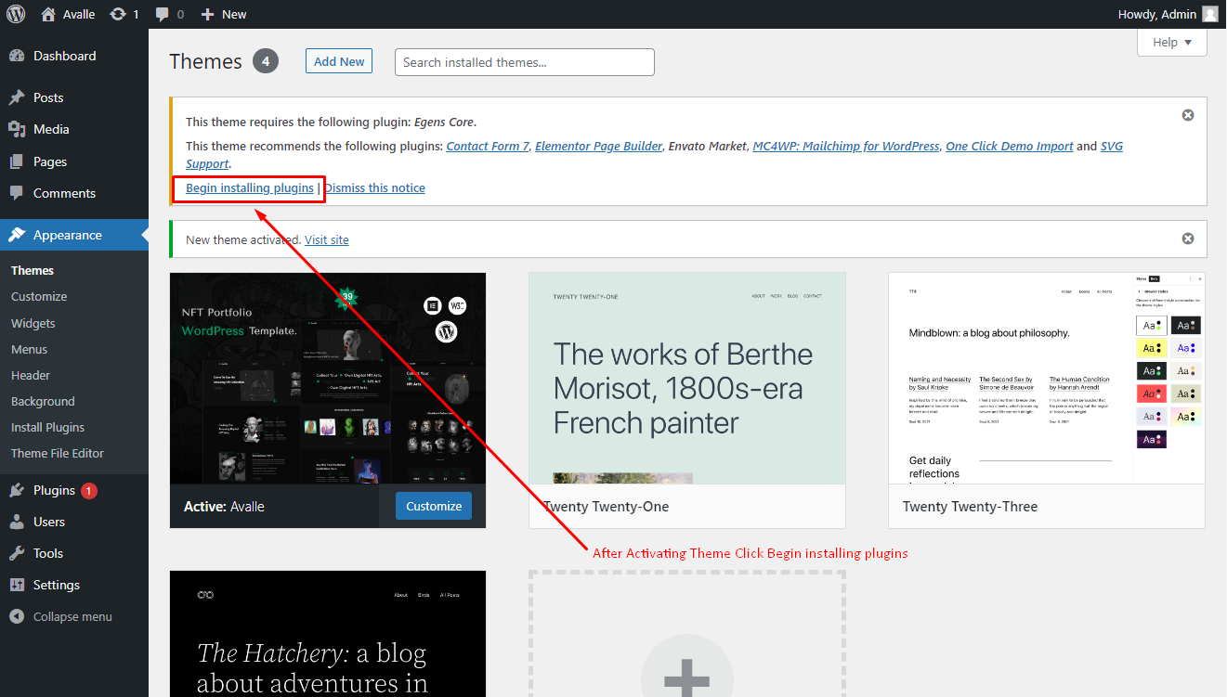This screenshot has width=1227, height=697.
Task: Click the Collapse menu arrow icon
Action: [17, 616]
